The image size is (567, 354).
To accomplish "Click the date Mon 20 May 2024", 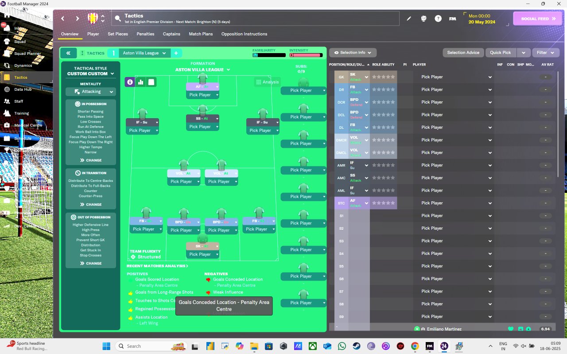I will tap(482, 19).
